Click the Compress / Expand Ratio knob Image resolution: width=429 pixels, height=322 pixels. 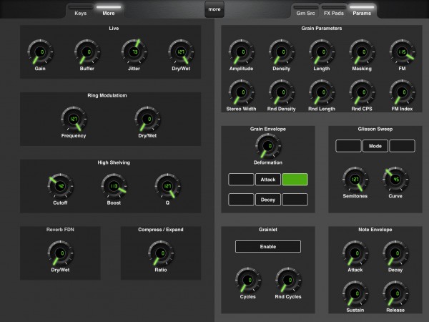click(x=161, y=253)
